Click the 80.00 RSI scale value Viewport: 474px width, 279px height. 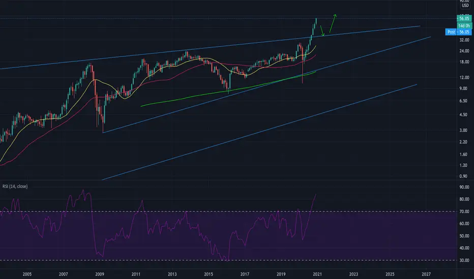[464, 199]
